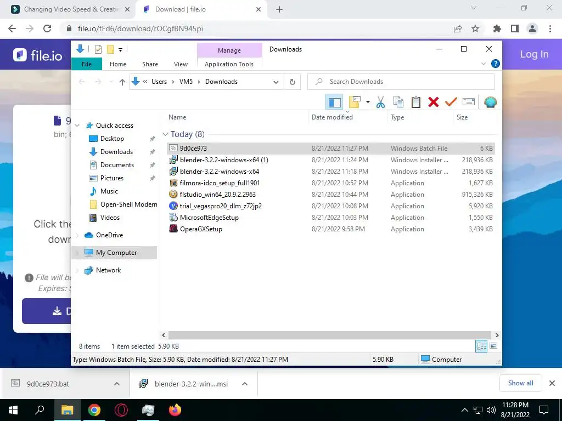Select Music in the navigation pane
The height and width of the screenshot is (421, 562).
109,191
